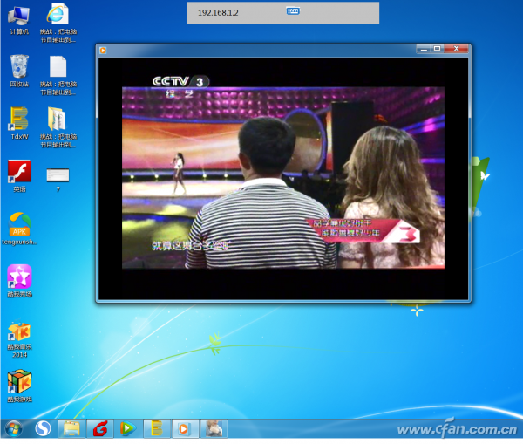The width and height of the screenshot is (523, 444).
Task: Open the Recycle Bin desktop icon
Action: 19,72
